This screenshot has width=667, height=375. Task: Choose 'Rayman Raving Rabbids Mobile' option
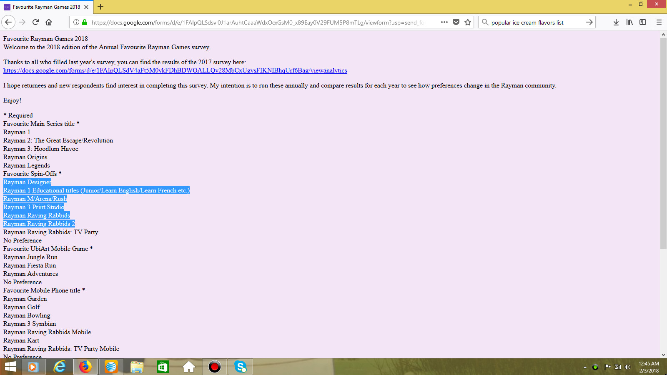pyautogui.click(x=47, y=332)
